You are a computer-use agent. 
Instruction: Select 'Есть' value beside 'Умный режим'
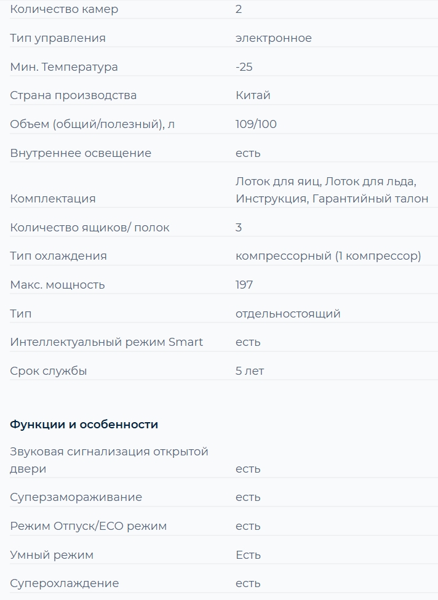[x=249, y=555]
